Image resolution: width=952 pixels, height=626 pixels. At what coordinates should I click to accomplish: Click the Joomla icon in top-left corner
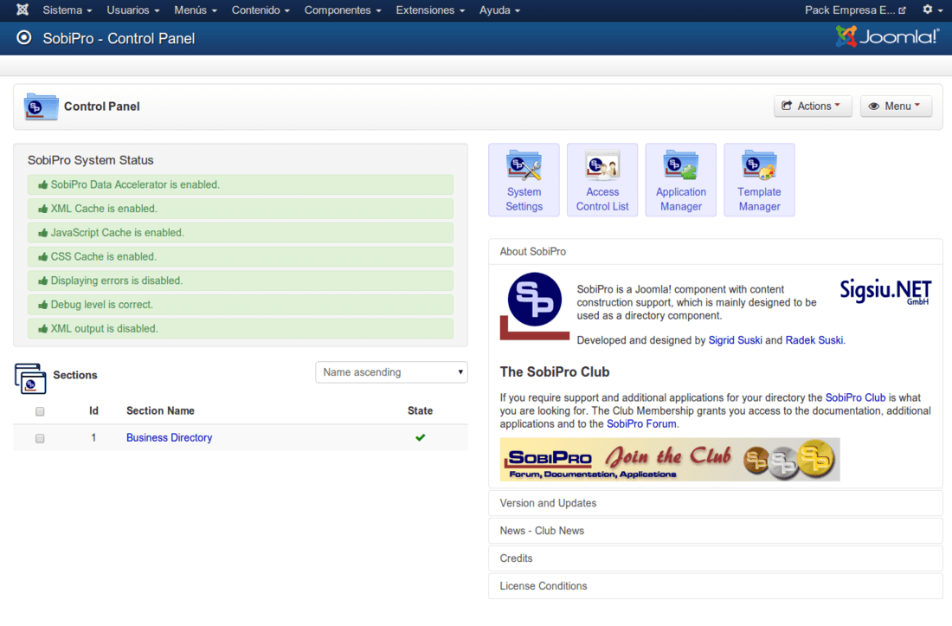coord(23,10)
